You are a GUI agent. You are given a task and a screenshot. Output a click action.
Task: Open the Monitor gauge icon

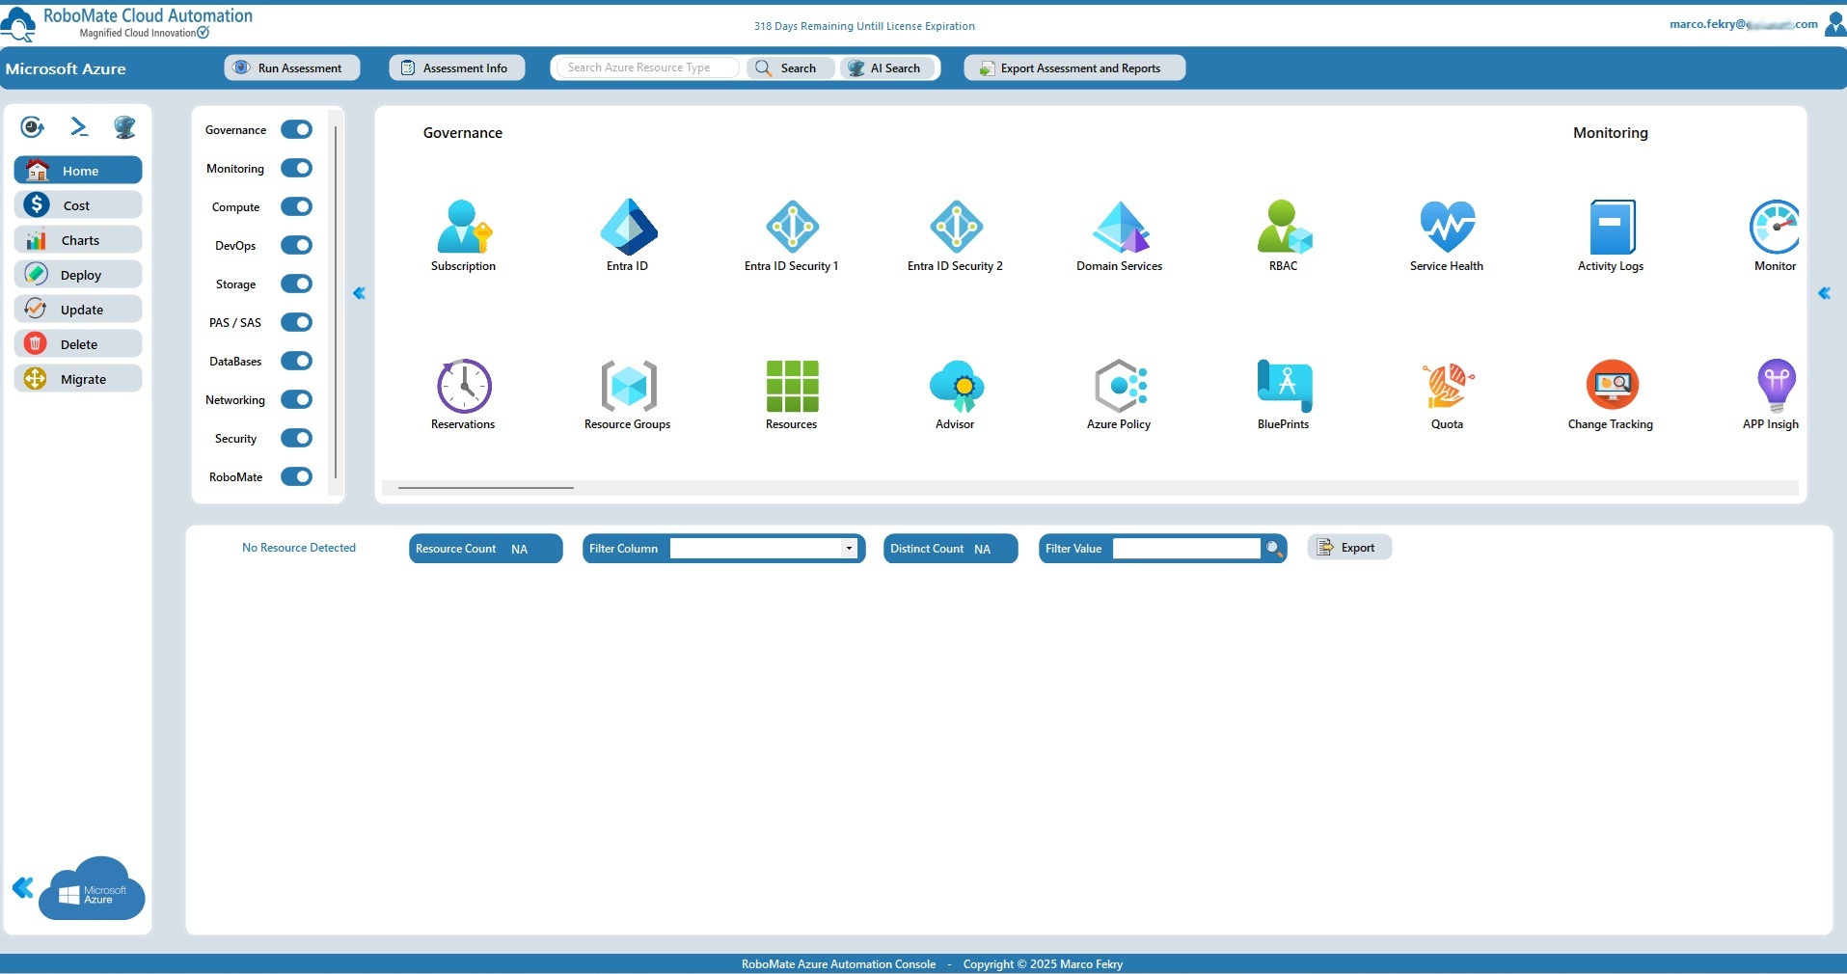pos(1774,227)
